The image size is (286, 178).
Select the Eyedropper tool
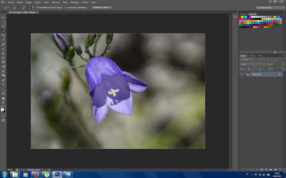[x=3, y=39]
